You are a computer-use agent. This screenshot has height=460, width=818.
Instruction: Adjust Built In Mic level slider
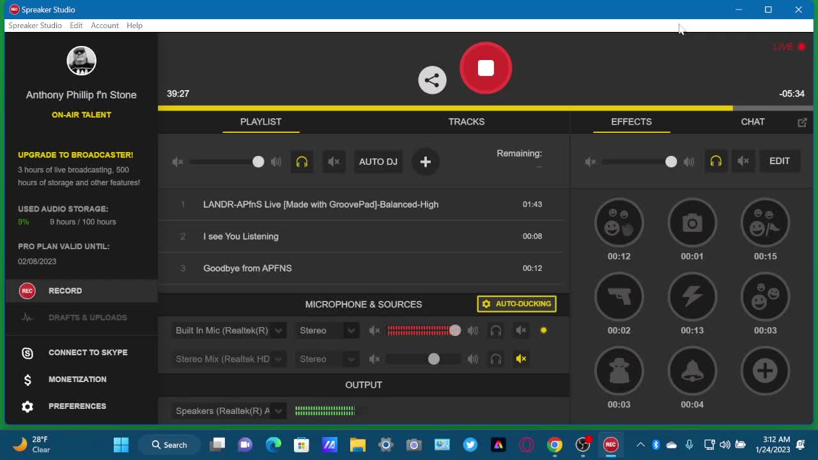point(455,330)
